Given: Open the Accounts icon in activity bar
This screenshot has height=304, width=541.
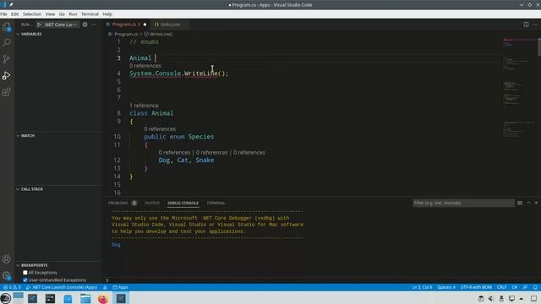Looking at the screenshot, I should click(6, 259).
